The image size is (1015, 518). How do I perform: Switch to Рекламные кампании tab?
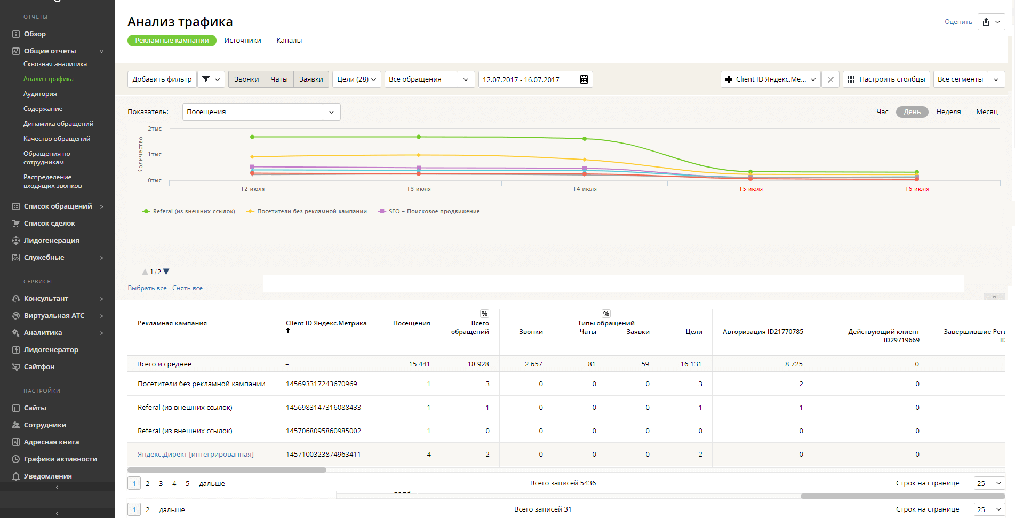(x=172, y=41)
